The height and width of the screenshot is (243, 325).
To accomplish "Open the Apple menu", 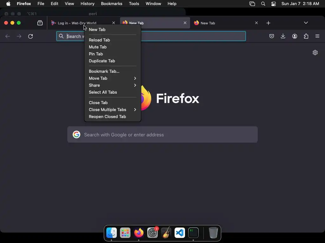I will tap(8, 4).
